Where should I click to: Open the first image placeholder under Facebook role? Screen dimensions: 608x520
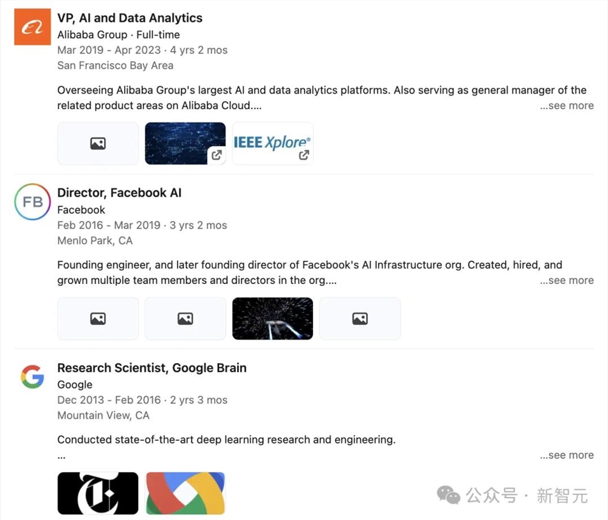[98, 318]
